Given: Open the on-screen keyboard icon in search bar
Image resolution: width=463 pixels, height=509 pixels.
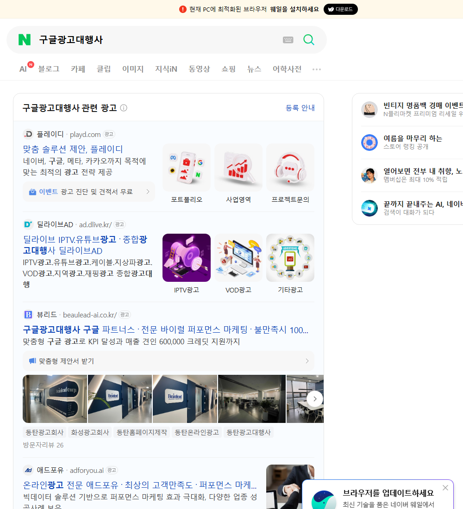Looking at the screenshot, I should [288, 40].
